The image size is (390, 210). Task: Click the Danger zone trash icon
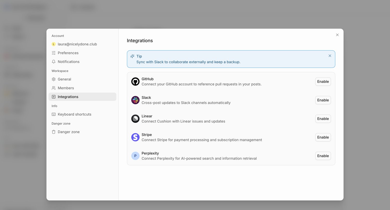[x=54, y=132]
